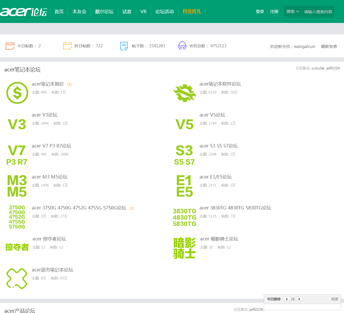This screenshot has width=344, height=313.
Task: Open the 搜索 type dropdown
Action: tap(293, 11)
